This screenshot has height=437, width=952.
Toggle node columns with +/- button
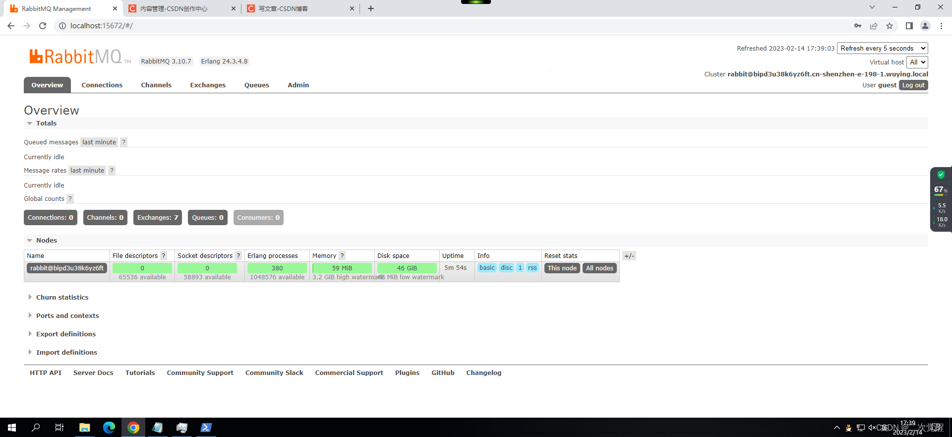[x=629, y=256]
